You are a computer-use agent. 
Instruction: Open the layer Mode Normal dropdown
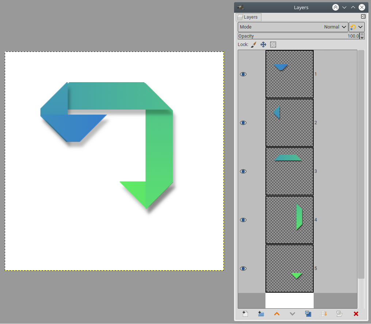pyautogui.click(x=293, y=27)
